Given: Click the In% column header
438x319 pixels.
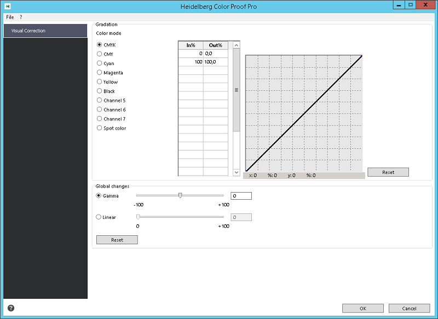Looking at the screenshot, I should click(191, 45).
